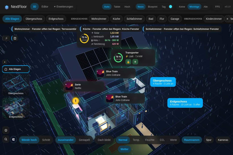Open the Terrassentür rain warning
Screen dimensions: 233x155
click(45, 29)
